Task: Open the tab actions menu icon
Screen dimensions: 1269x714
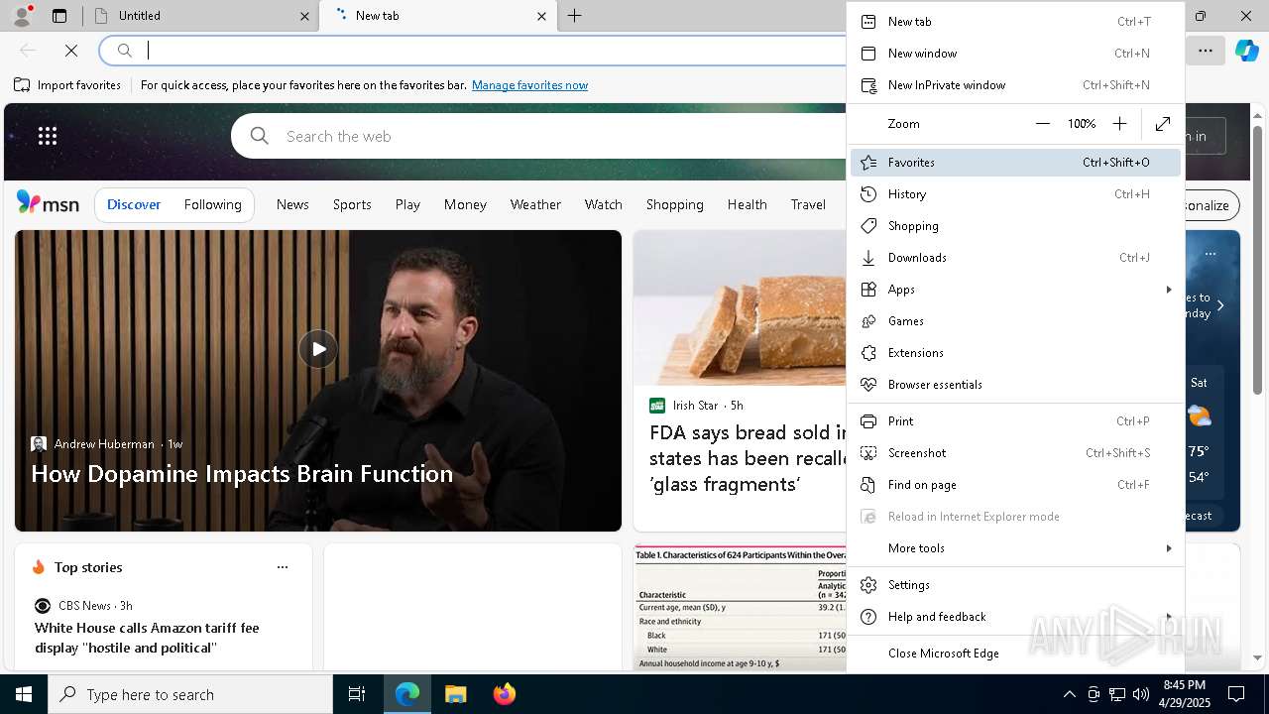Action: pos(59,16)
